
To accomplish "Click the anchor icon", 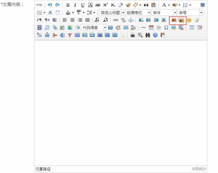I will pos(131,20).
